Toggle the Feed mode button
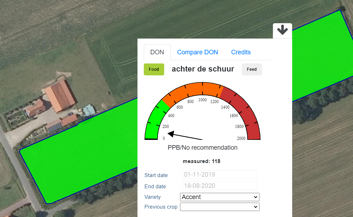 click(252, 69)
